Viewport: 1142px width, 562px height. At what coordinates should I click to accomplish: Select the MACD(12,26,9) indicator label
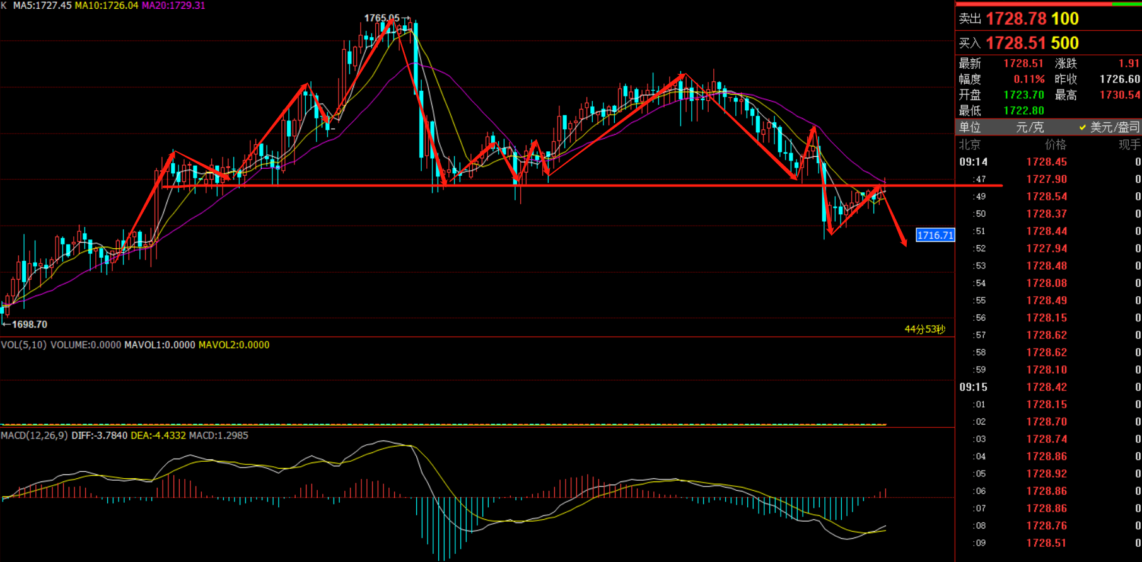click(x=35, y=435)
